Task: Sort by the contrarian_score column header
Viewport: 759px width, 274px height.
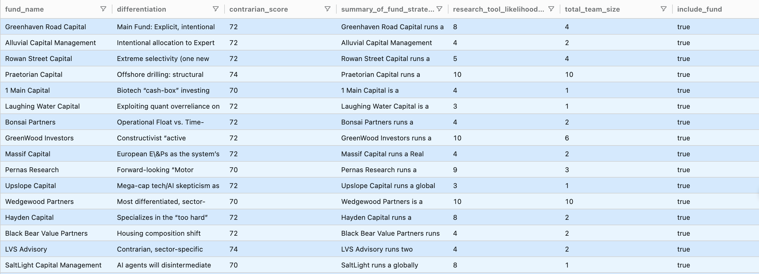Action: 259,9
